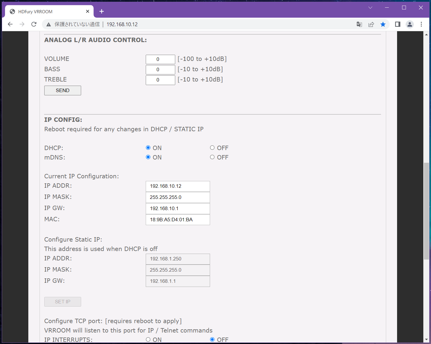This screenshot has height=344, width=431.
Task: Reload the VRROOM page
Action: pos(34,24)
